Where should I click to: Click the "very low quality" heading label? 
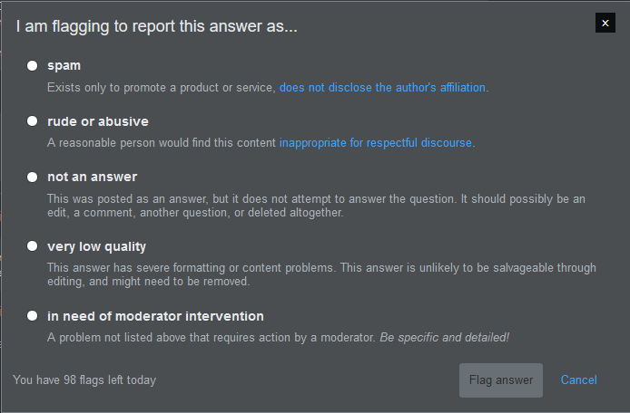(x=97, y=246)
